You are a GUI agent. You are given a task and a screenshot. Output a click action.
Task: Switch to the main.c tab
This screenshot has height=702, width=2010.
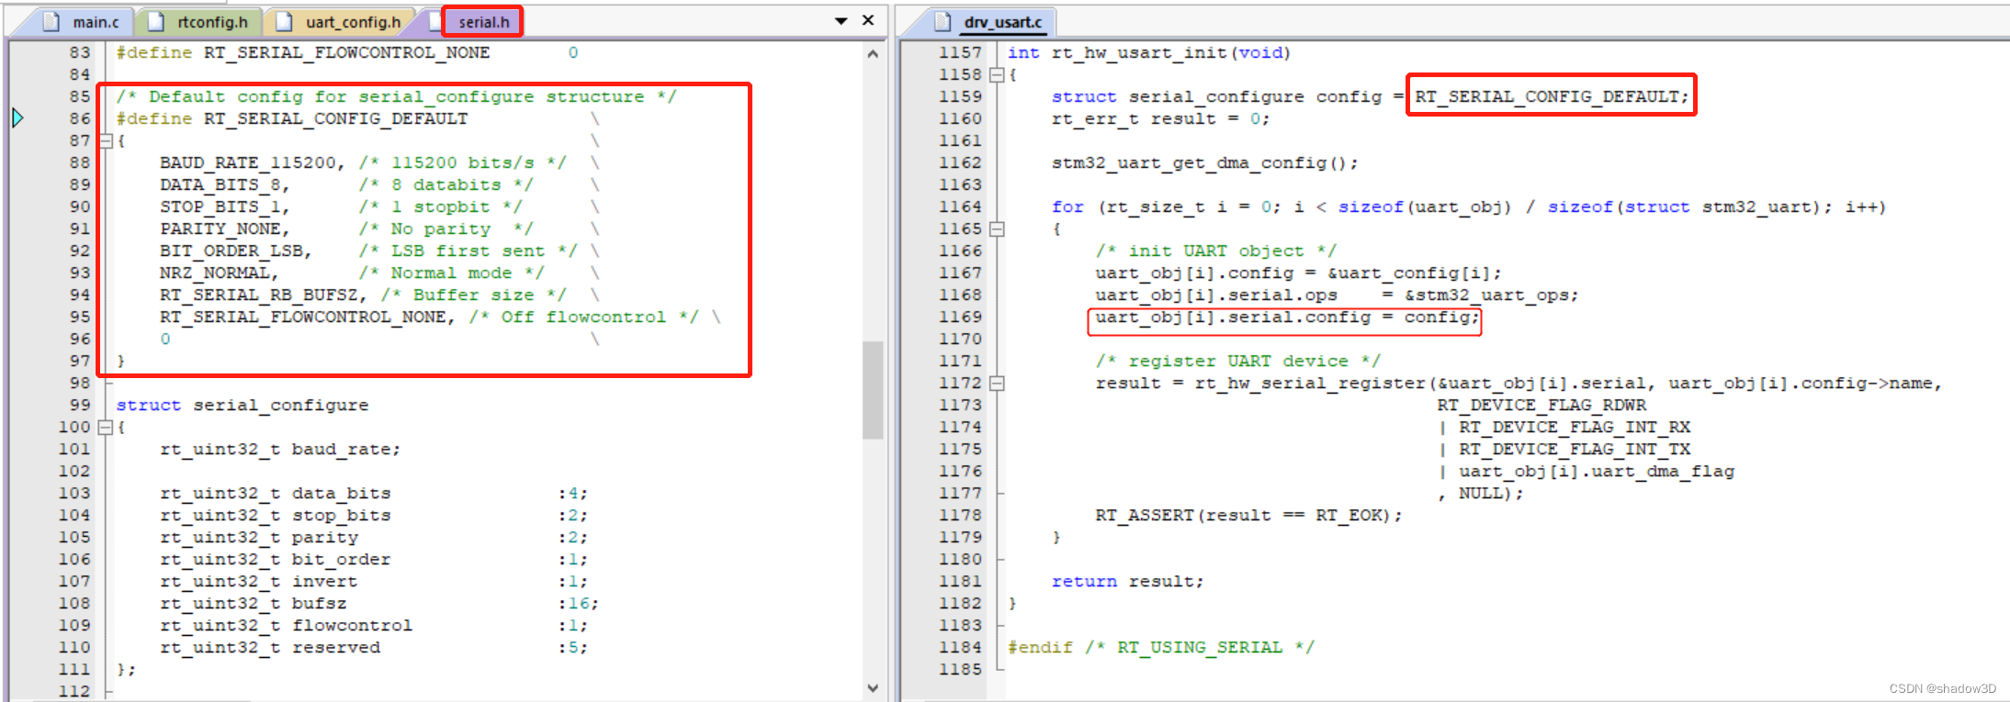pos(81,22)
